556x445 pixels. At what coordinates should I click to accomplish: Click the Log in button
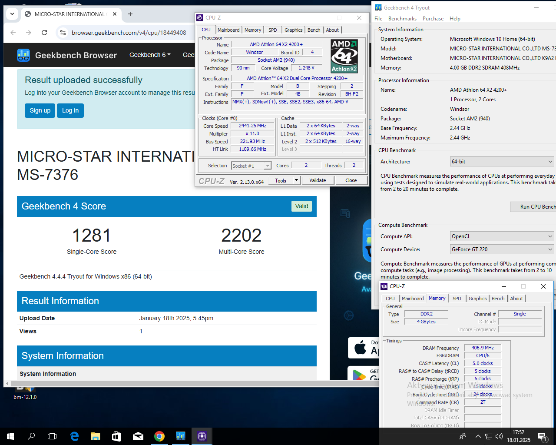[70, 110]
